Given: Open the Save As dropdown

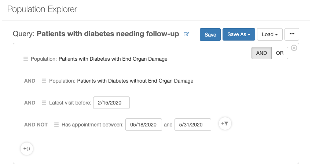Looking at the screenshot, I should (239, 34).
